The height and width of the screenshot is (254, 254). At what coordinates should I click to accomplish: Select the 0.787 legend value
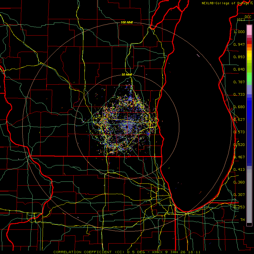pyautogui.click(x=239, y=82)
